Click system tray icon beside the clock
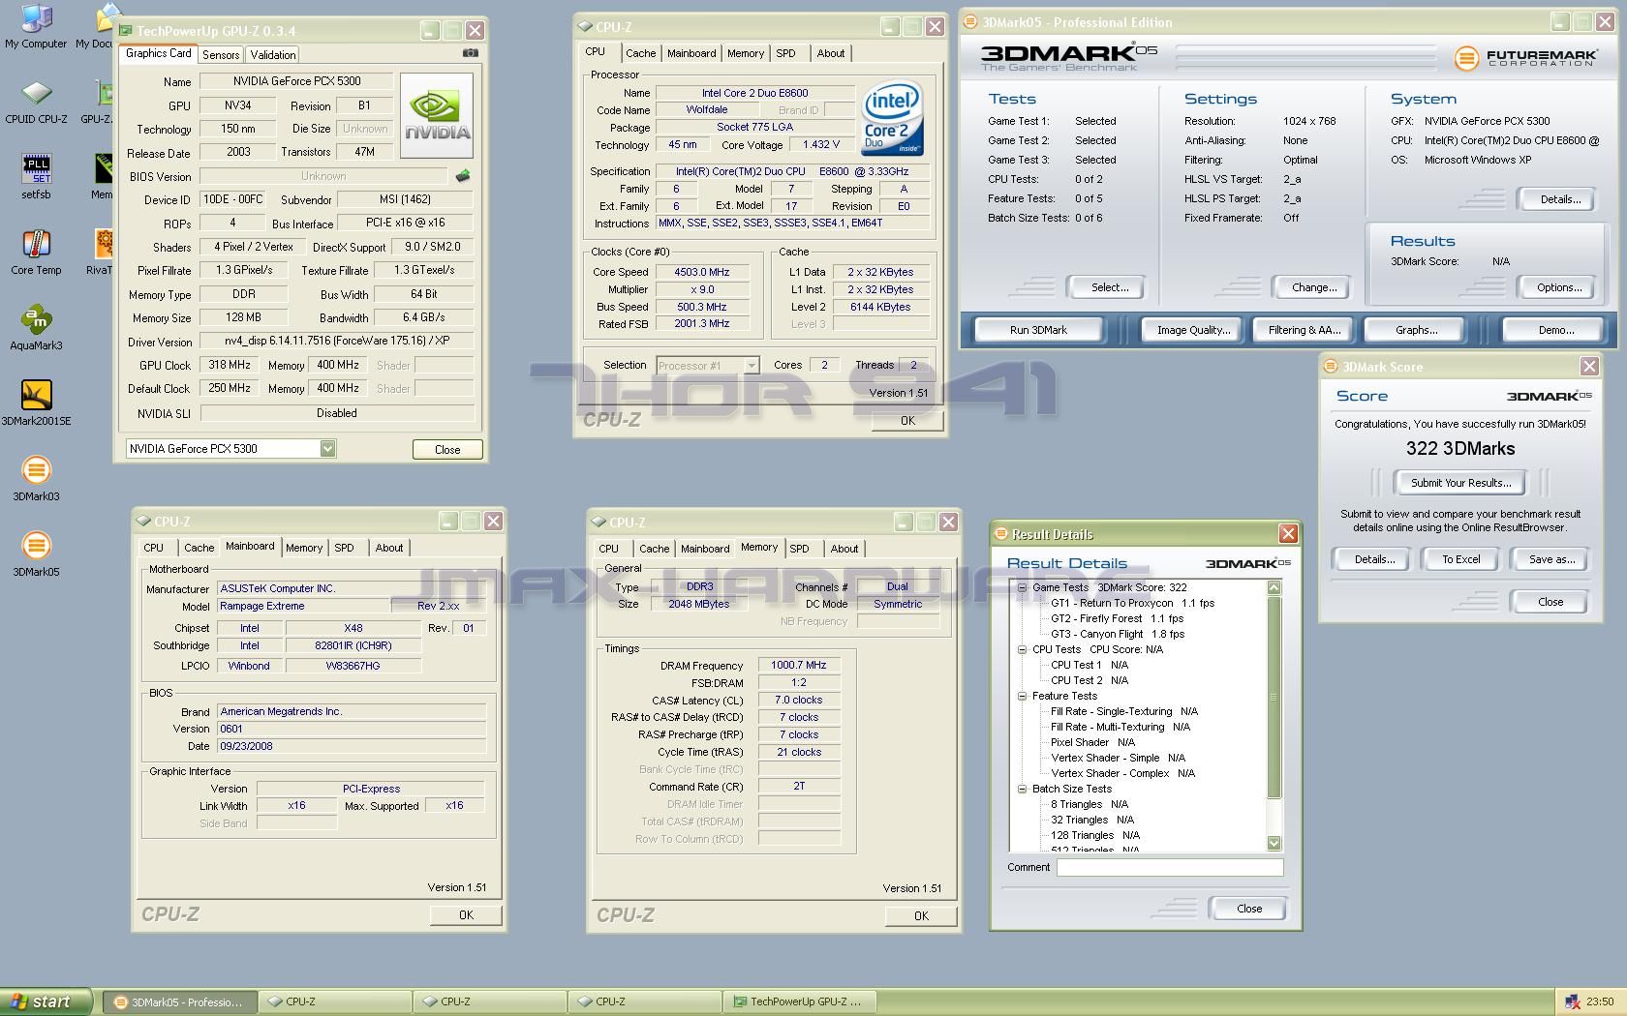The height and width of the screenshot is (1016, 1627). tap(1572, 1001)
